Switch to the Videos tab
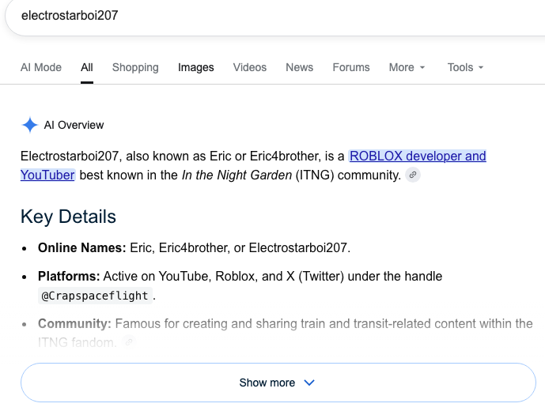The image size is (545, 411). tap(249, 67)
